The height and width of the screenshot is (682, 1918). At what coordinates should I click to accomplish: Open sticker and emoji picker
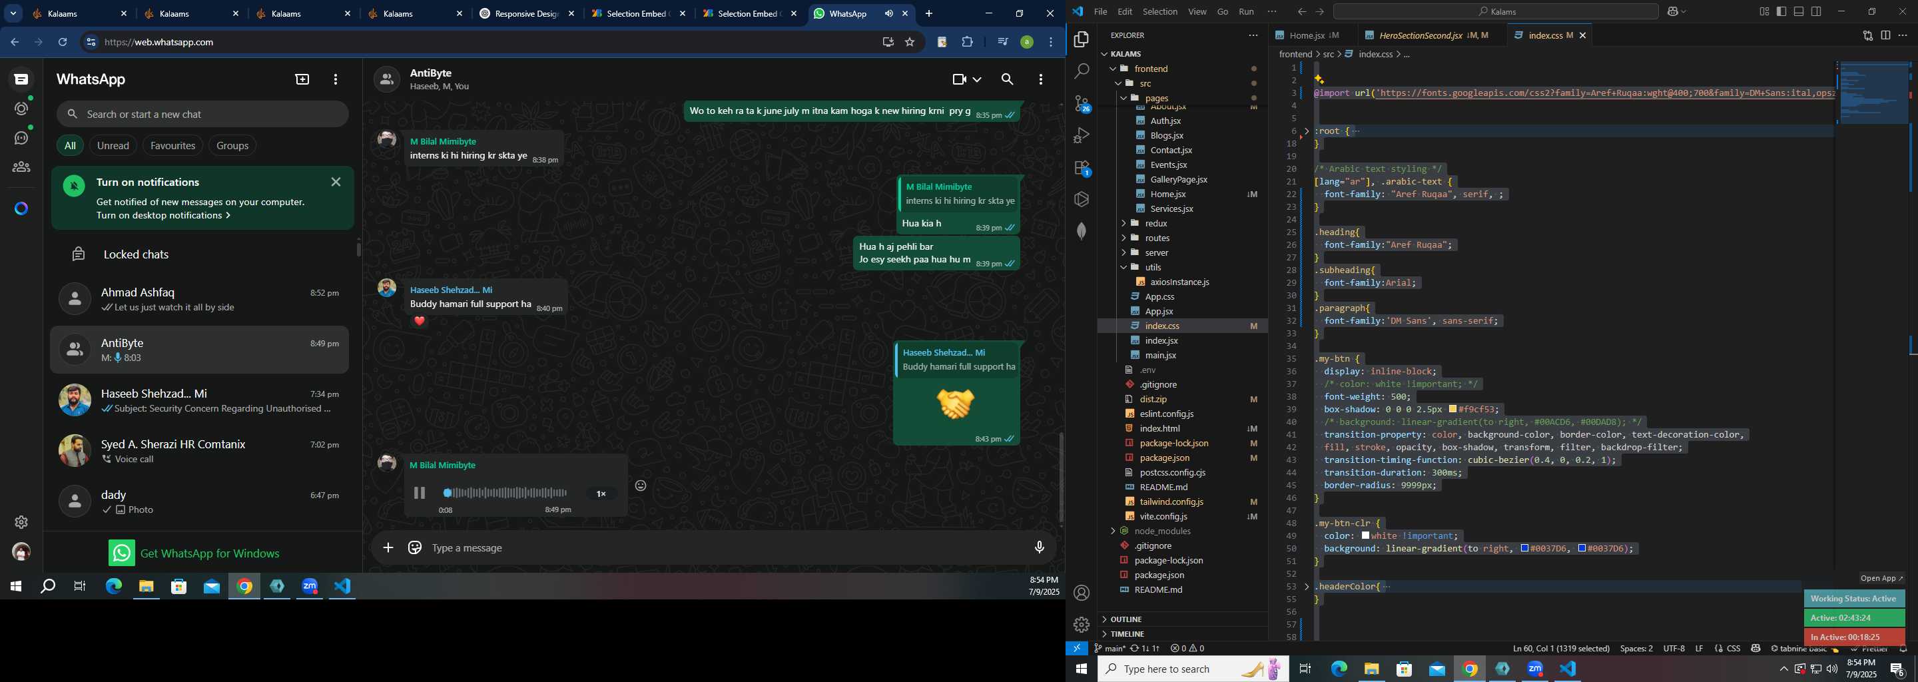click(415, 548)
